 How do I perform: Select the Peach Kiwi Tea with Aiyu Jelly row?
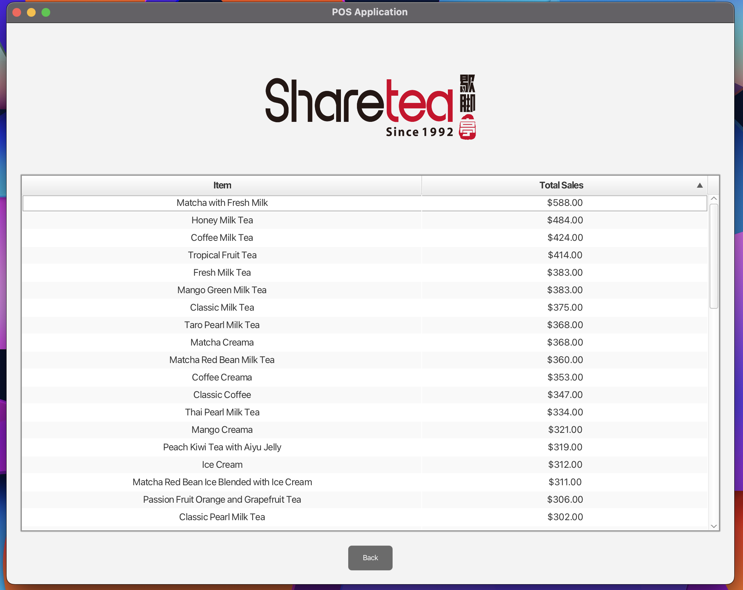(x=222, y=447)
